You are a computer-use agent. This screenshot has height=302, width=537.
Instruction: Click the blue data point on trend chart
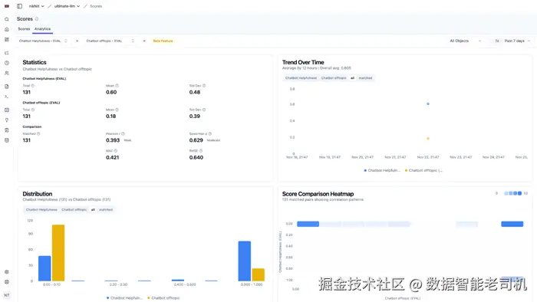[428, 103]
